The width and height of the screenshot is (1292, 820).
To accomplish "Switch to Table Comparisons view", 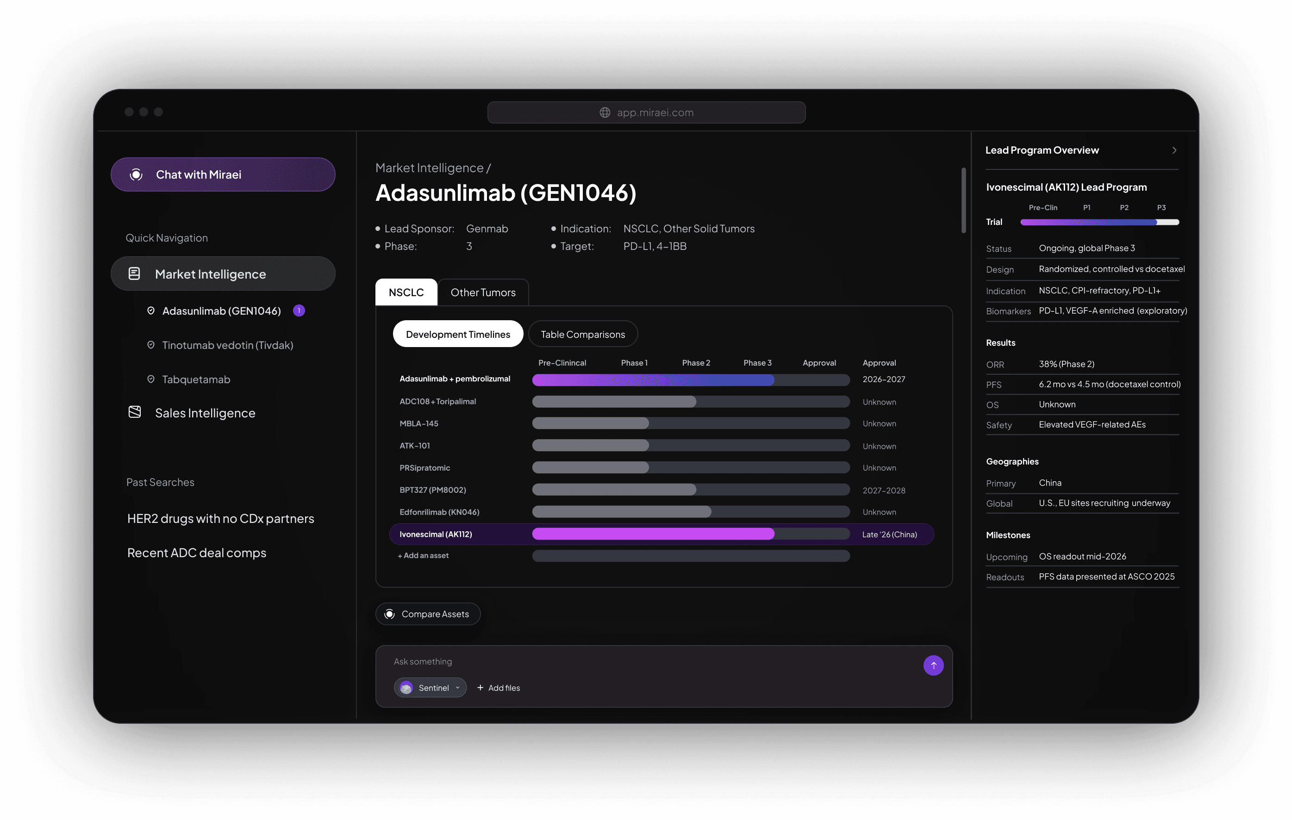I will pos(582,334).
